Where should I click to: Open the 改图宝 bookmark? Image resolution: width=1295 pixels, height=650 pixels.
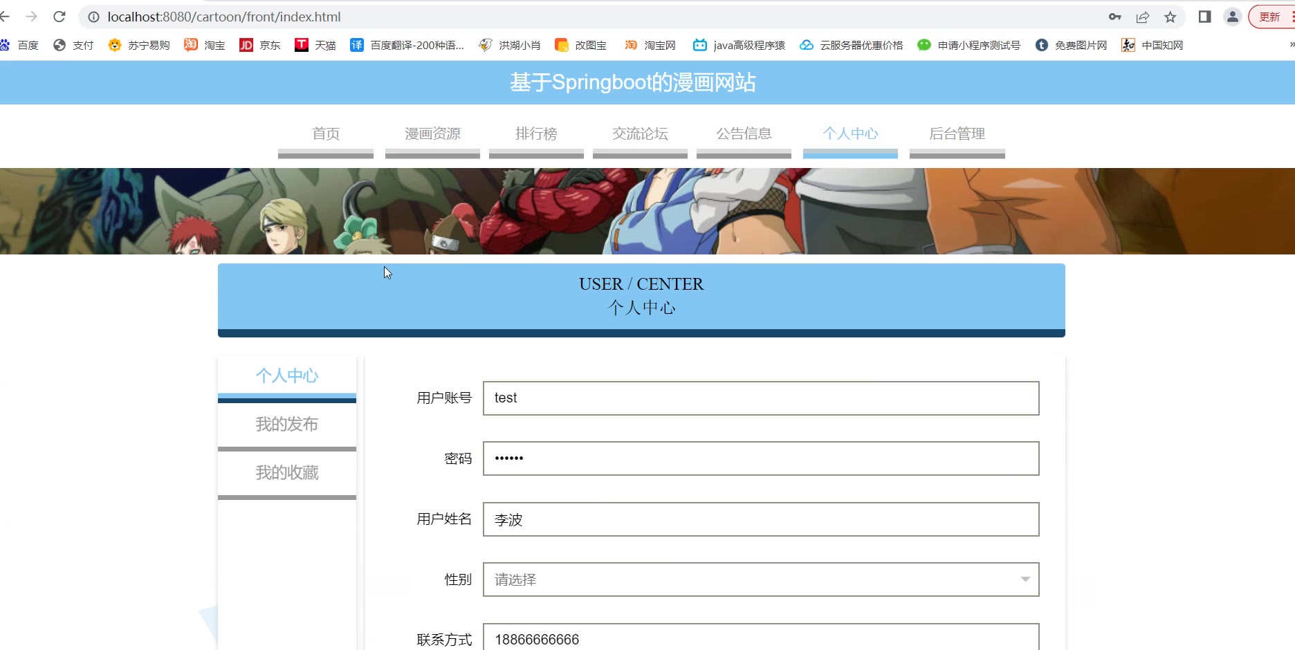[581, 45]
